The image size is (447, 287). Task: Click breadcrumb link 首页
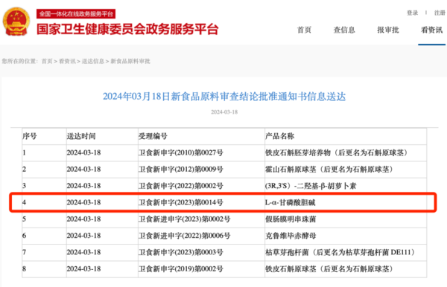(x=47, y=61)
